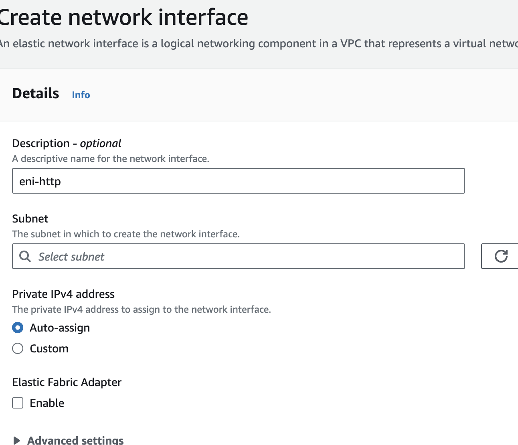Click the refresh subnets icon button

point(501,256)
